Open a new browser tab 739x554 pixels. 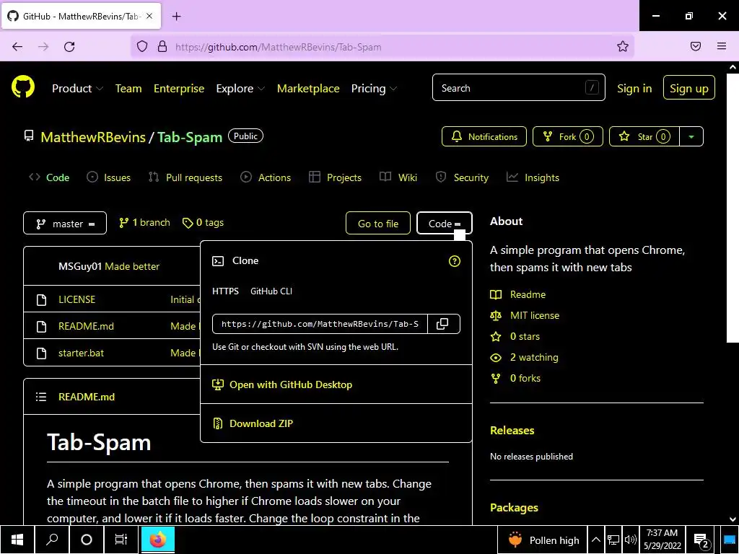click(176, 17)
